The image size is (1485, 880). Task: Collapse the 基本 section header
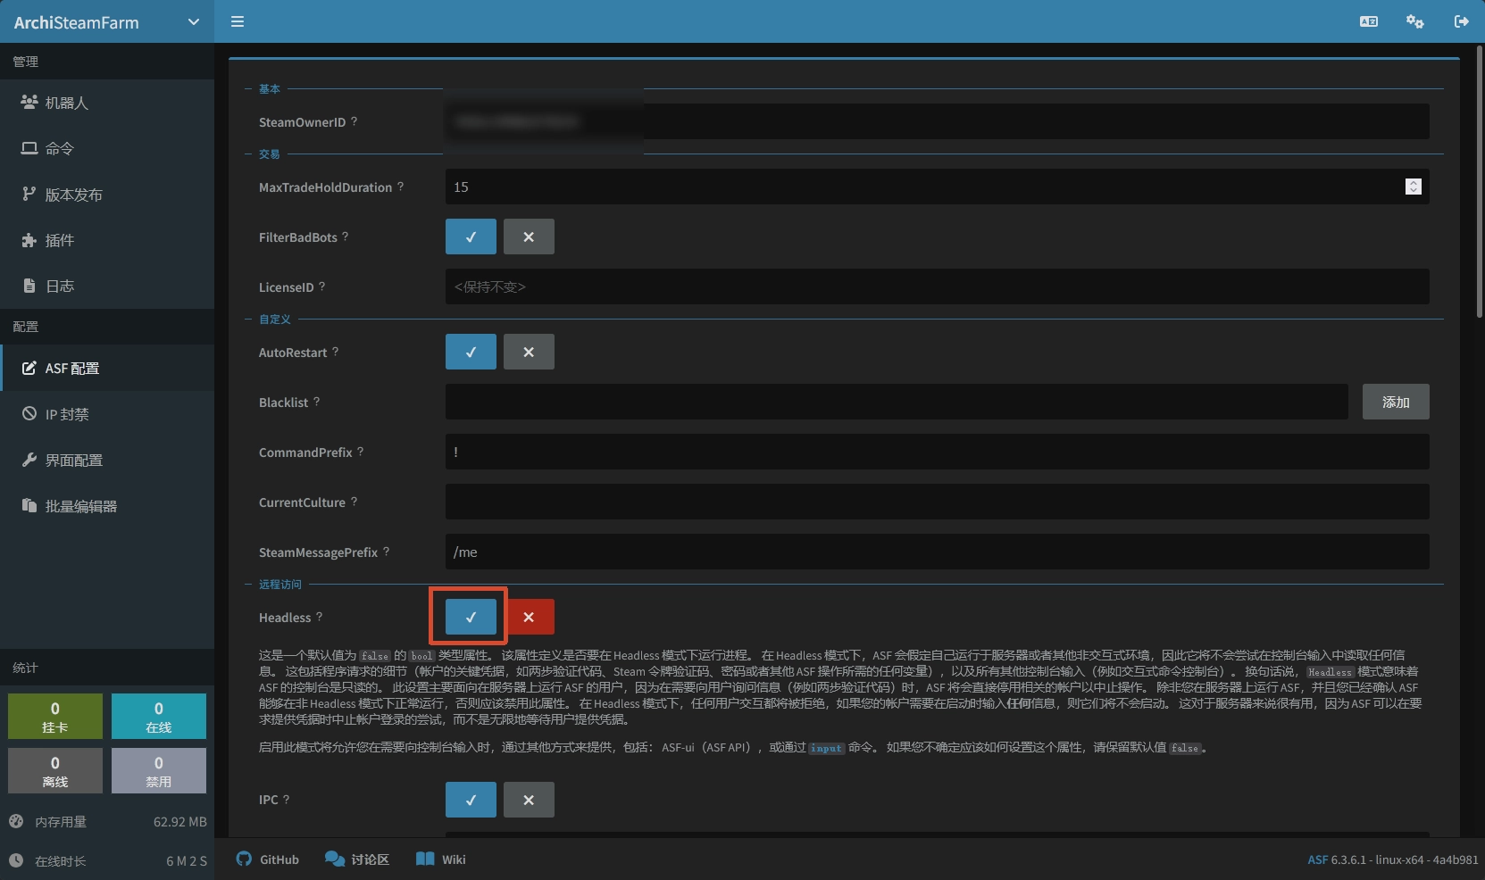(x=269, y=88)
